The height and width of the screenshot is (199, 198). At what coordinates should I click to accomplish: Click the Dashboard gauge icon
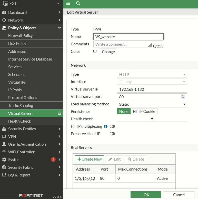pyautogui.click(x=4, y=12)
